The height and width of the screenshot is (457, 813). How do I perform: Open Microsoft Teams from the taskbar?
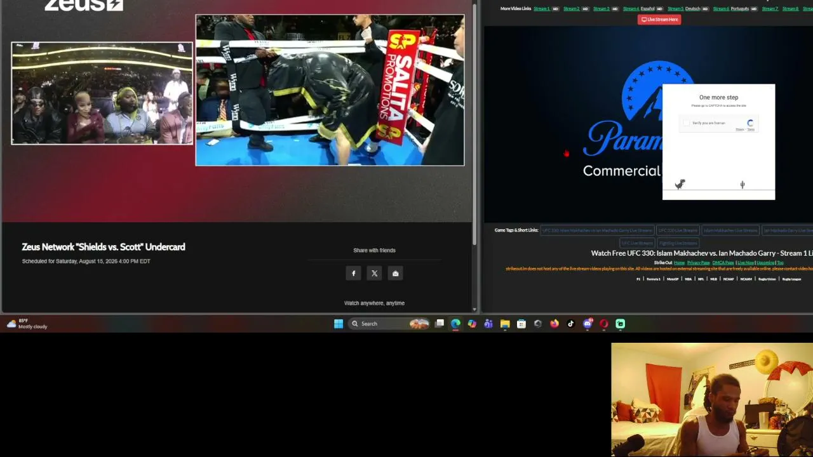488,324
